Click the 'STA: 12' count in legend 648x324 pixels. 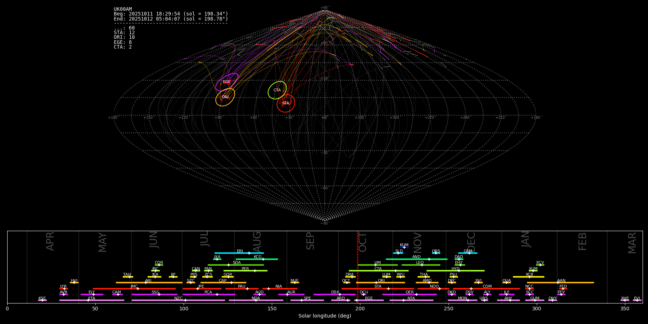click(x=124, y=33)
